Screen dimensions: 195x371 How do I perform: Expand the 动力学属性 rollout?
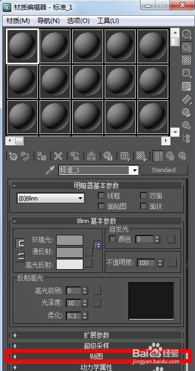pos(97,367)
